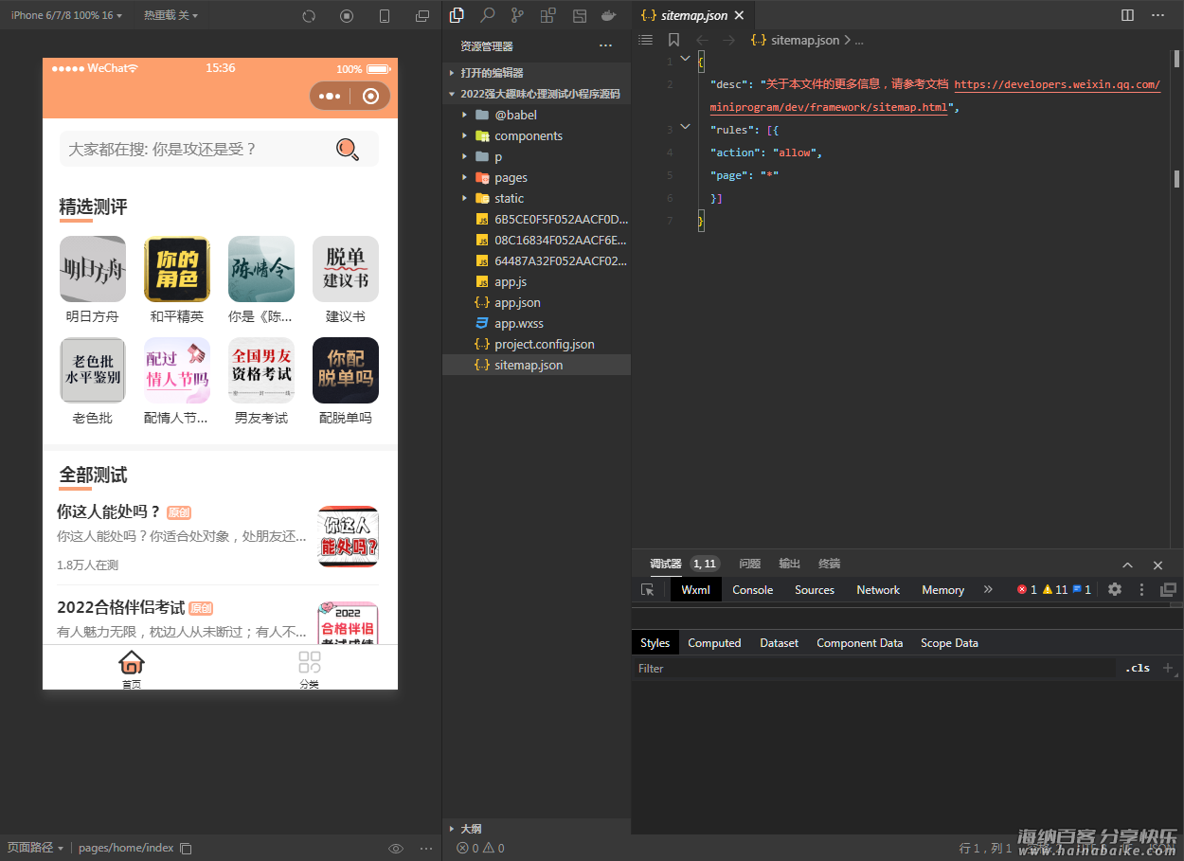Click the mini program search magnifier icon
Viewport: 1184px width, 861px height.
(x=348, y=149)
